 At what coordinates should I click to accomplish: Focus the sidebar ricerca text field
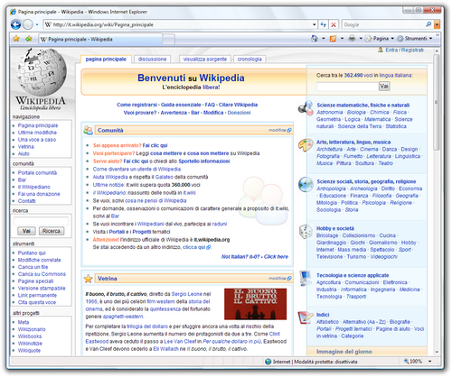pyautogui.click(x=41, y=221)
